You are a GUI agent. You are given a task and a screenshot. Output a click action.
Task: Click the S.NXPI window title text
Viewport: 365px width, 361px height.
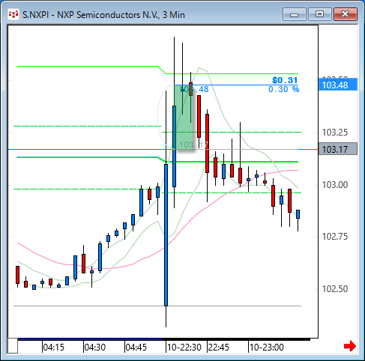103,15
